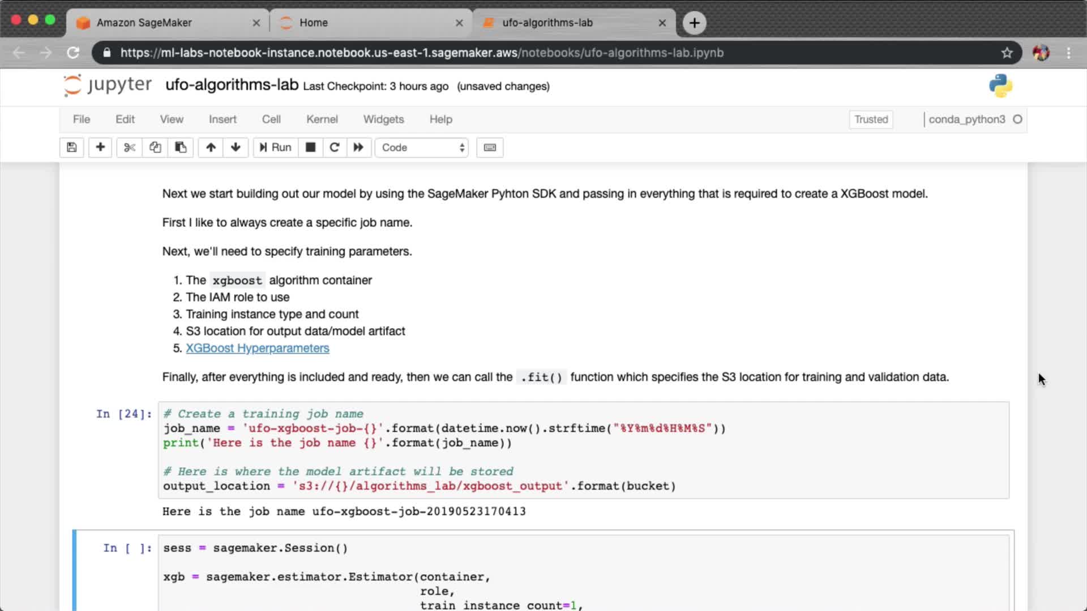Screen dimensions: 1087x611
Task: Open the command palette keyboard icon
Action: [490, 148]
